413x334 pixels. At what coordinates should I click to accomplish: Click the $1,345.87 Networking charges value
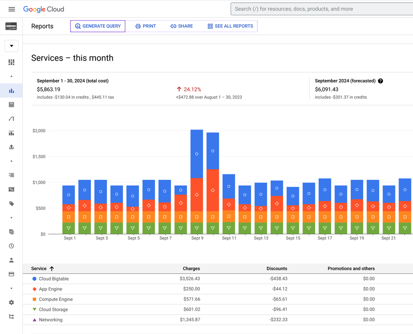[x=190, y=320]
